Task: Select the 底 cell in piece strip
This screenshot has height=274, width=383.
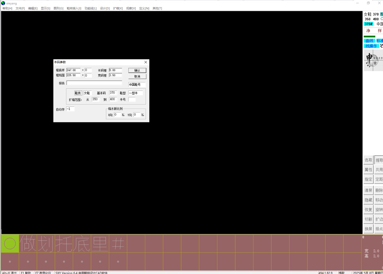Action: pyautogui.click(x=82, y=243)
